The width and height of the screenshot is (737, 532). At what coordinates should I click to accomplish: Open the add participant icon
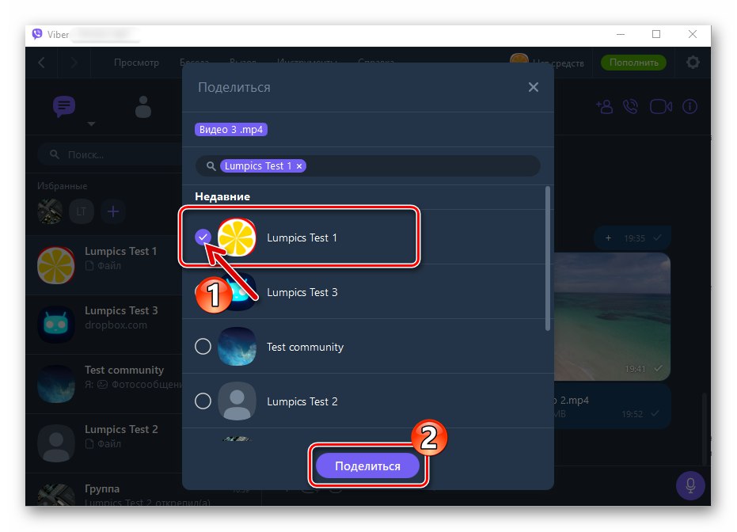(605, 107)
